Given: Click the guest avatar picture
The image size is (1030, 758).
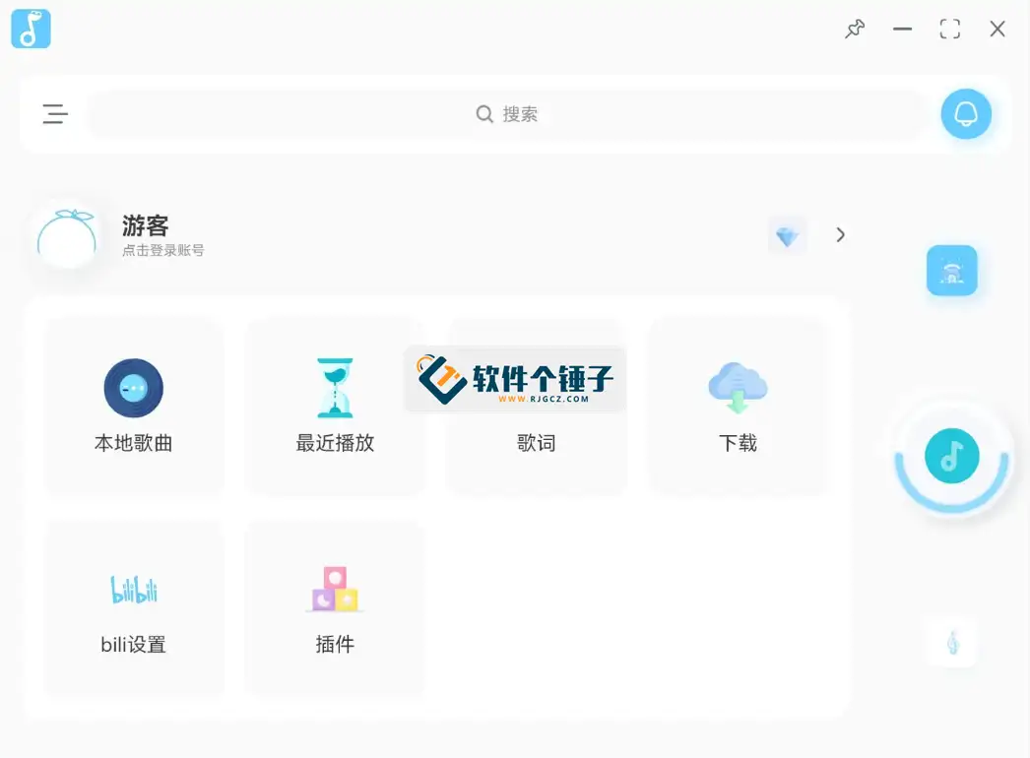Looking at the screenshot, I should [67, 237].
